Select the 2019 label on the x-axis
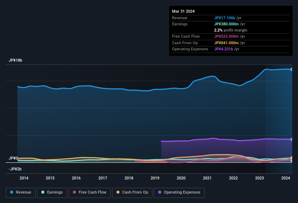The height and width of the screenshot is (203, 298). click(155, 178)
